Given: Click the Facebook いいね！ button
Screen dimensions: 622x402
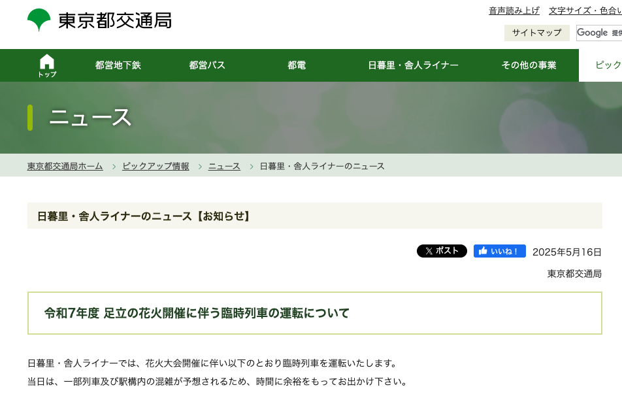Looking at the screenshot, I should [499, 251].
